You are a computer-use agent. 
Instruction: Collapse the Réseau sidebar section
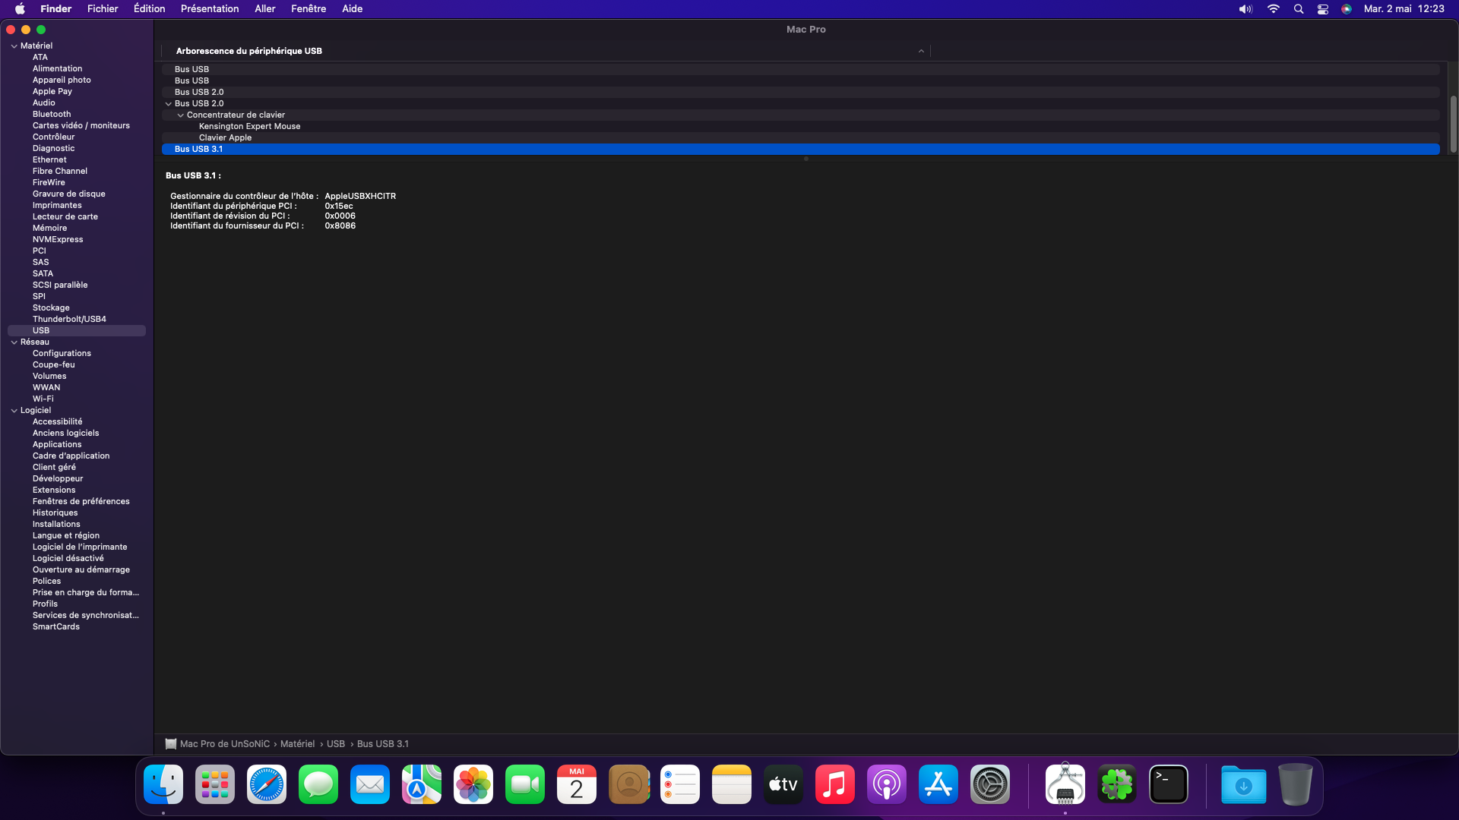tap(14, 342)
